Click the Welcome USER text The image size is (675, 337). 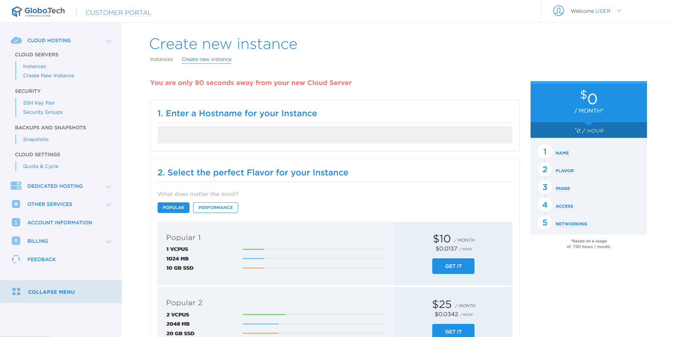point(591,11)
